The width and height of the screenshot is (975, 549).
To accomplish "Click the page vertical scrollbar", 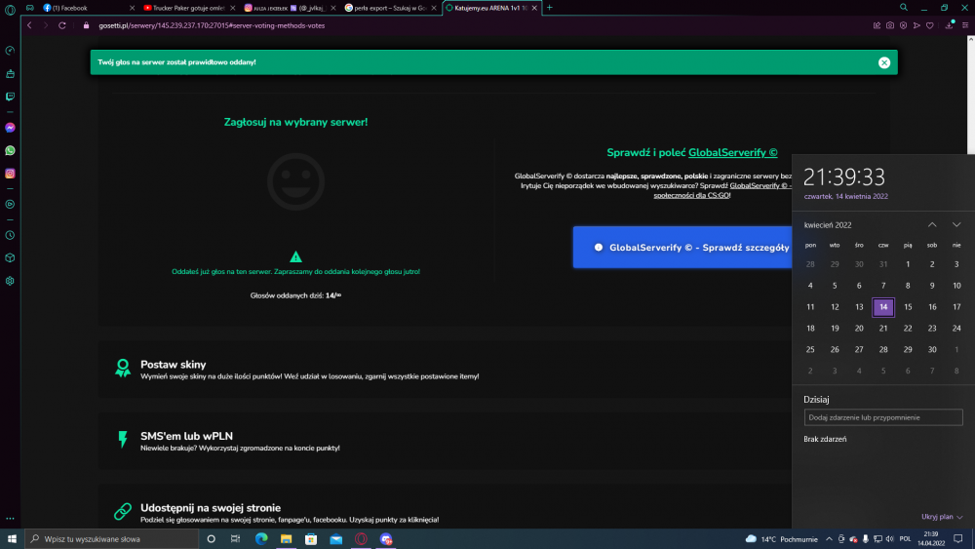I will [971, 95].
